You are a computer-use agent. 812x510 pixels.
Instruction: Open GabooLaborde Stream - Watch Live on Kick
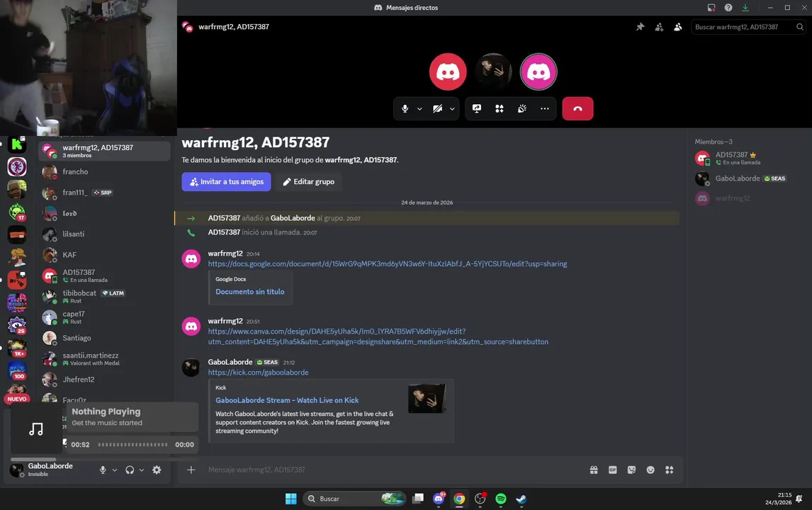click(287, 400)
